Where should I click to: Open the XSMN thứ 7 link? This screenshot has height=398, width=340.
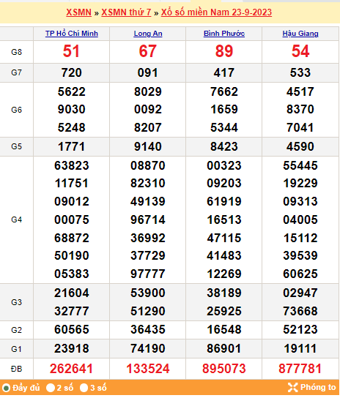(126, 12)
